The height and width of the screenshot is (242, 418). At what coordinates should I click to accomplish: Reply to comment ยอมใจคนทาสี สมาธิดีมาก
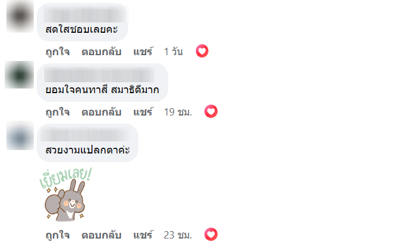pos(101,112)
